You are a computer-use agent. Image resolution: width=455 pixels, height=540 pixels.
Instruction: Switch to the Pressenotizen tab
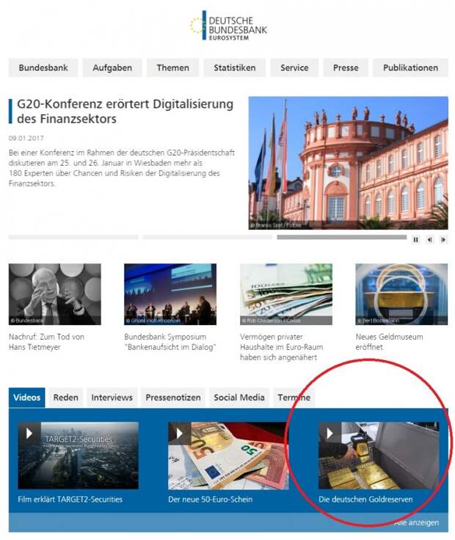pyautogui.click(x=173, y=398)
